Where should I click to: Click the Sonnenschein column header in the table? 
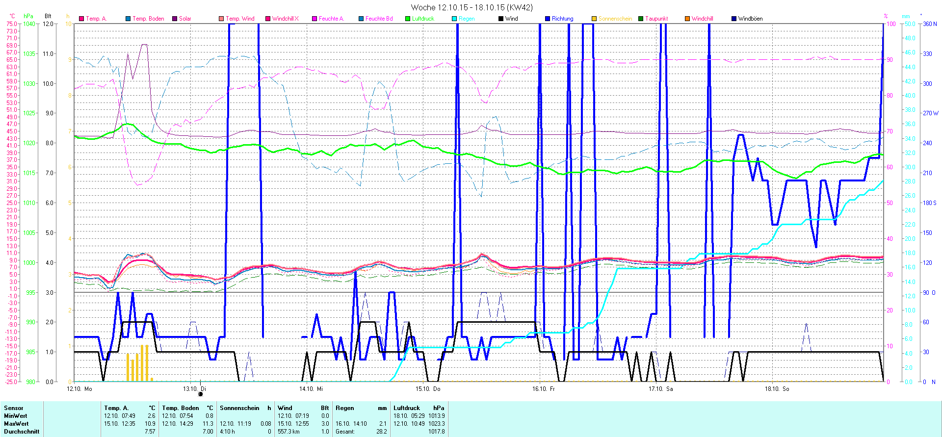[239, 408]
